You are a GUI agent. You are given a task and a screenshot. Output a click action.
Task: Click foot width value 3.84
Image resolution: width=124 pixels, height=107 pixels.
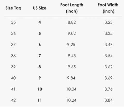coord(109,100)
